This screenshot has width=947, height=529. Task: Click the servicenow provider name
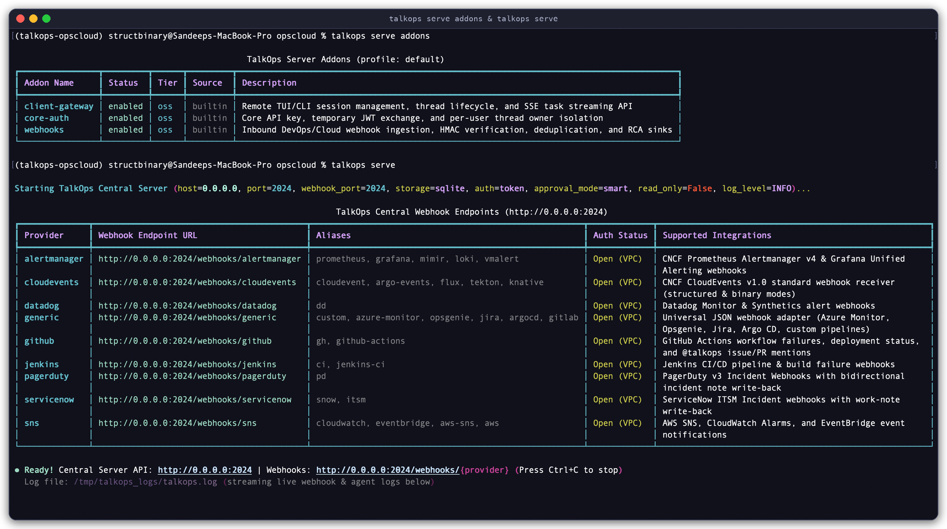click(x=49, y=400)
